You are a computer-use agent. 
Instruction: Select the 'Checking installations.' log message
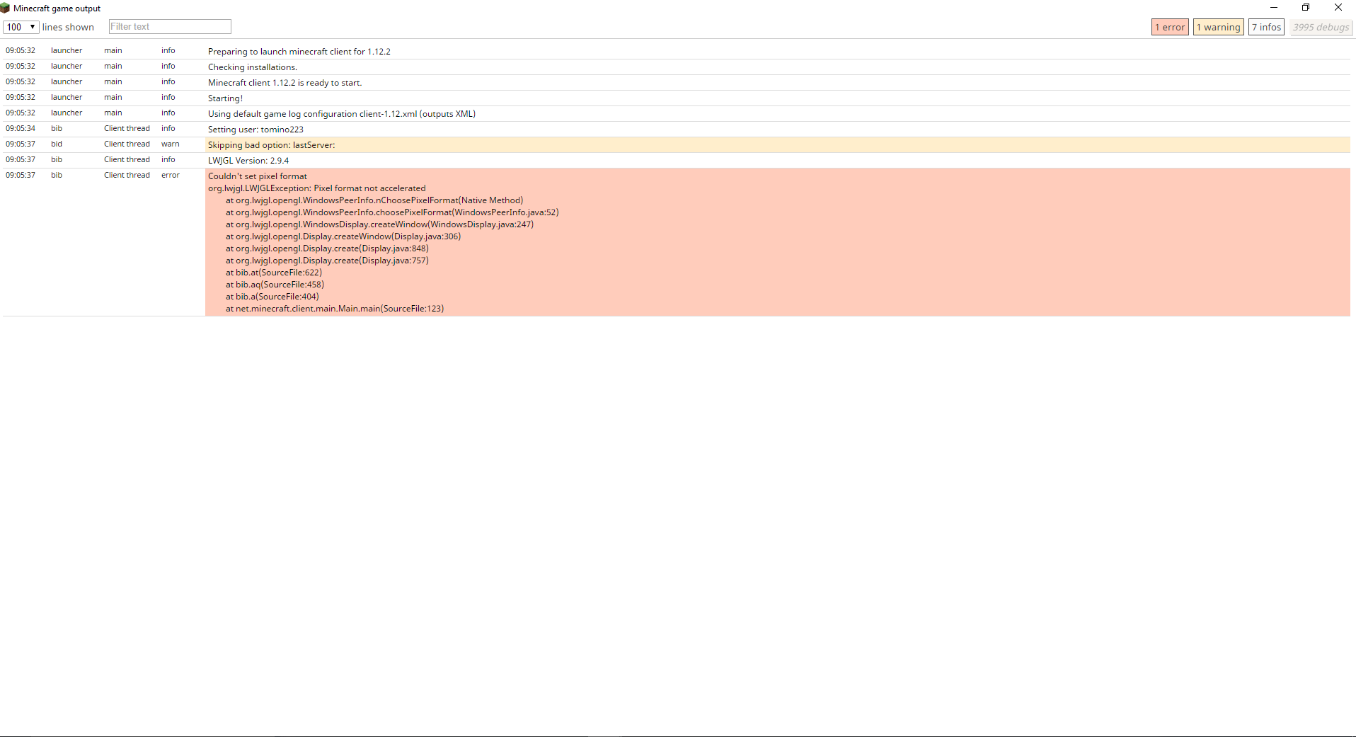pos(253,67)
